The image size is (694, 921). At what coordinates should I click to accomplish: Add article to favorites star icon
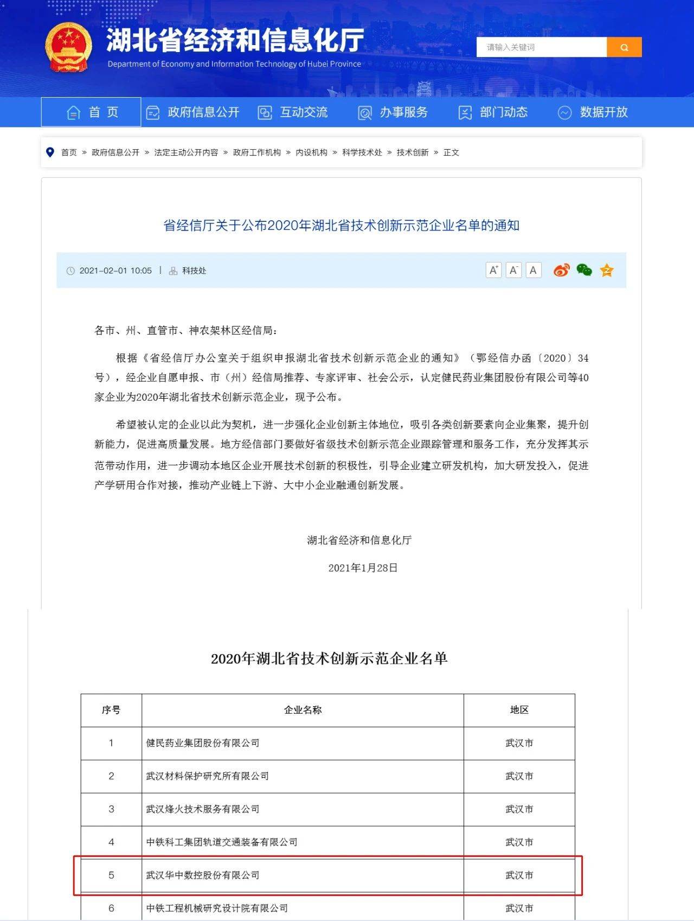point(607,270)
